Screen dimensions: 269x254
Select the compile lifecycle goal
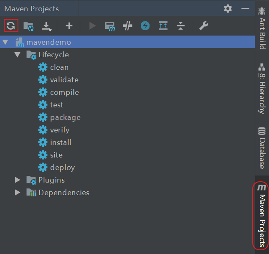(64, 92)
